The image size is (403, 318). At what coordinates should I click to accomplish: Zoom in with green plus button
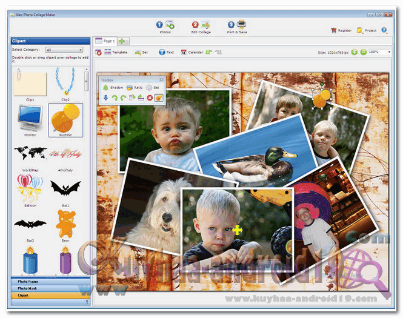[354, 52]
